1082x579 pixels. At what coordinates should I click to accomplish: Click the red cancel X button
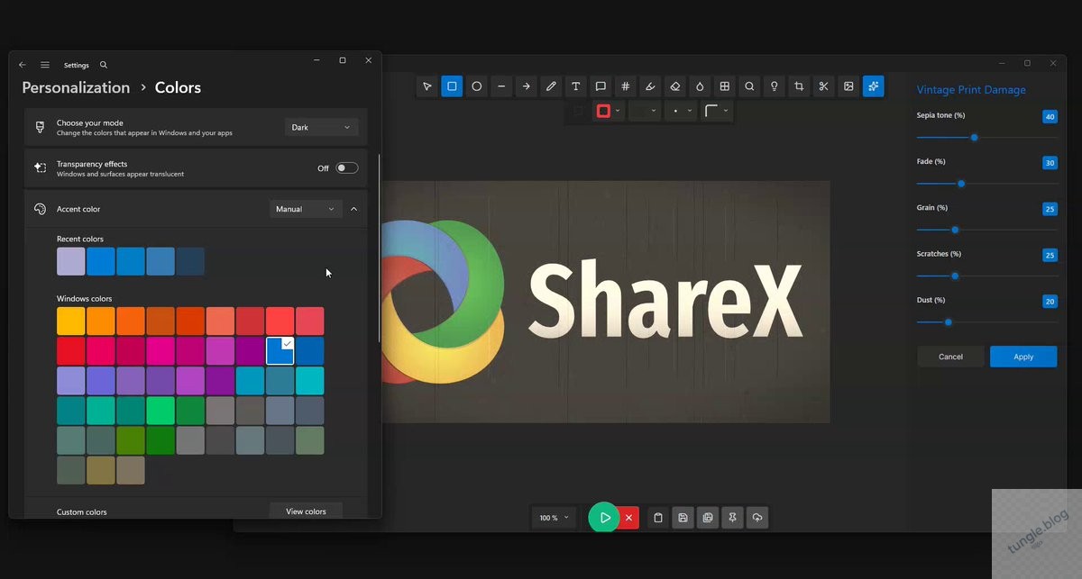pos(629,518)
